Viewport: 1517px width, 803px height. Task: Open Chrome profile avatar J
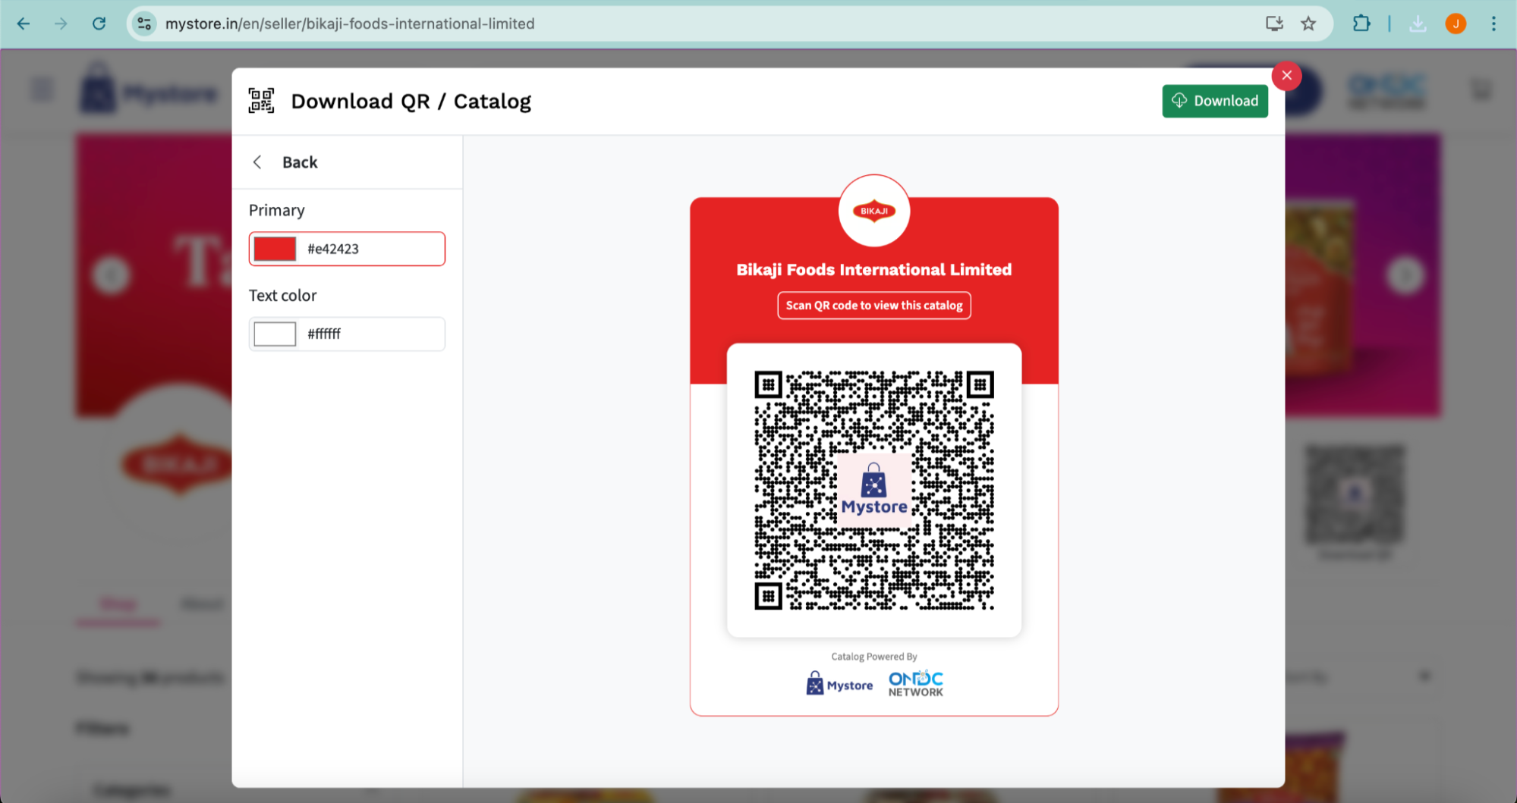pos(1456,24)
